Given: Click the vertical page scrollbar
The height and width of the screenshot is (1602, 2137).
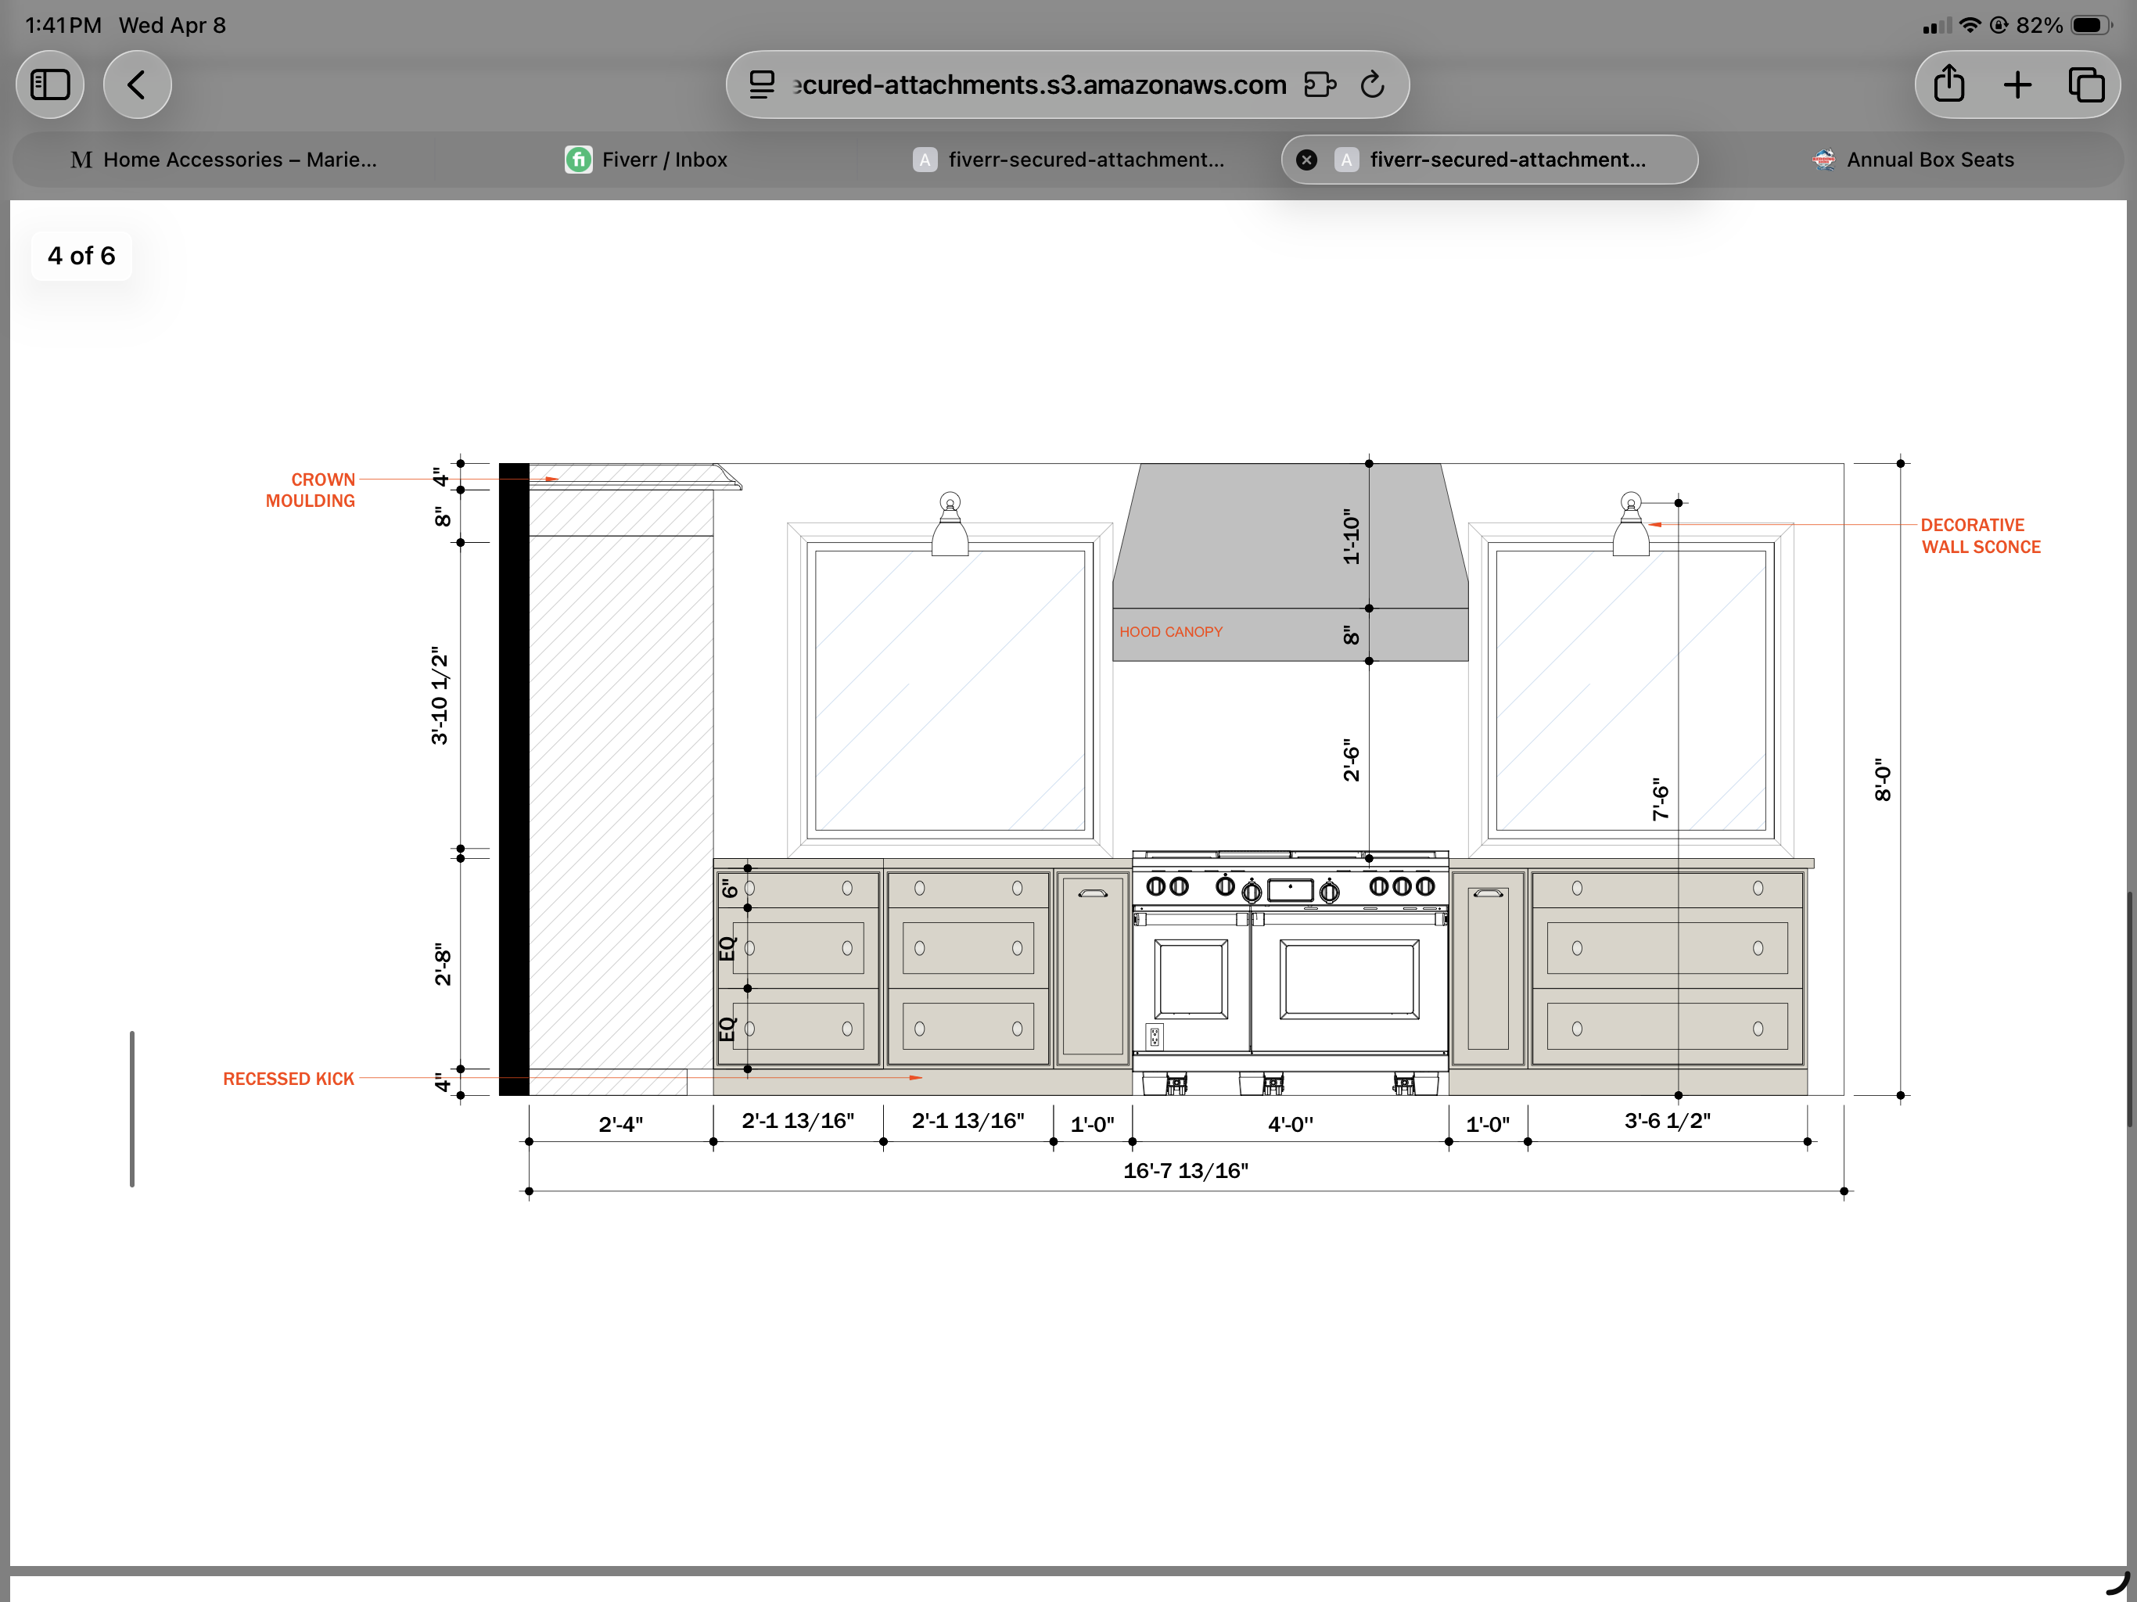Looking at the screenshot, I should coord(2129,1010).
